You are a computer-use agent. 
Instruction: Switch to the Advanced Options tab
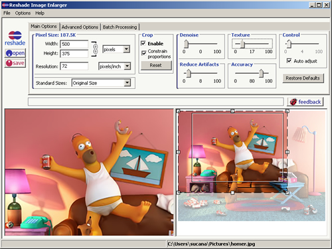pos(80,27)
